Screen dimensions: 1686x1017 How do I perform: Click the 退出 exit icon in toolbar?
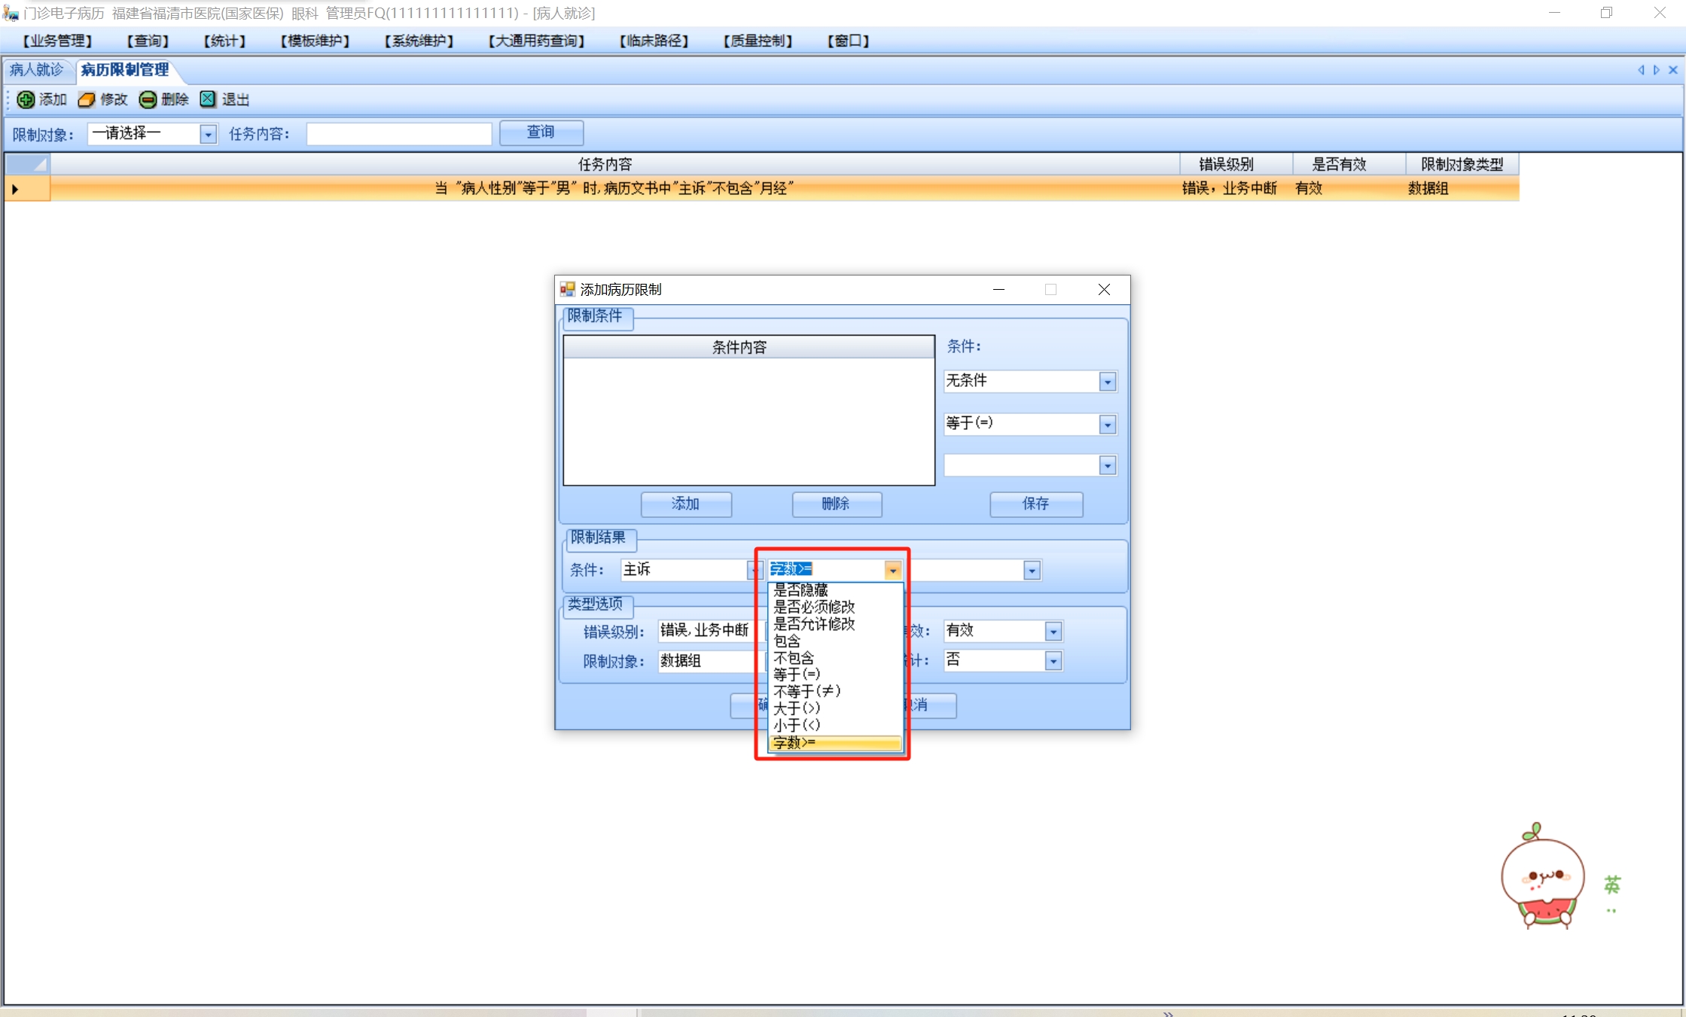coord(208,99)
